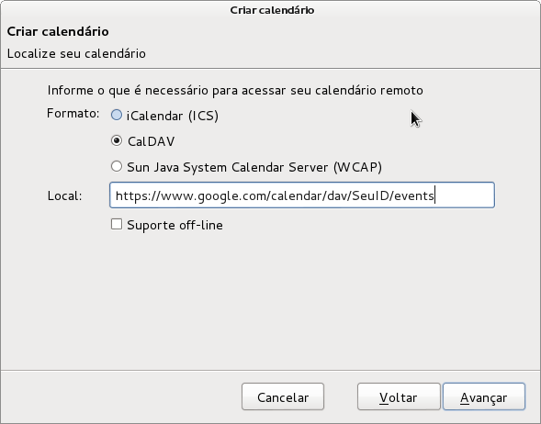Click into the Local URL input field
Image resolution: width=541 pixels, height=424 pixels.
[302, 195]
